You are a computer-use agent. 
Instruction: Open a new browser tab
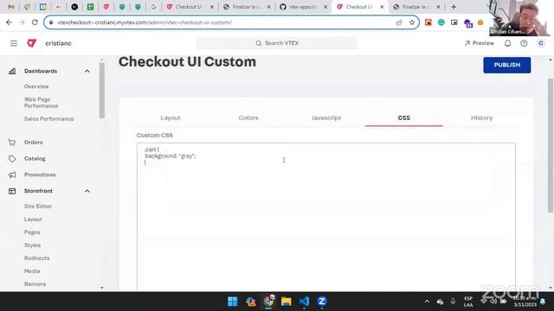(454, 7)
